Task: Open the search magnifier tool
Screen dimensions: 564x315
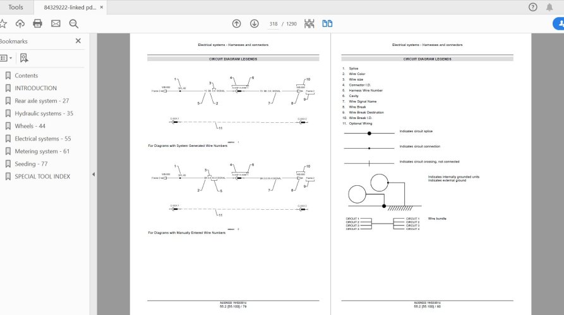Action: pos(74,24)
